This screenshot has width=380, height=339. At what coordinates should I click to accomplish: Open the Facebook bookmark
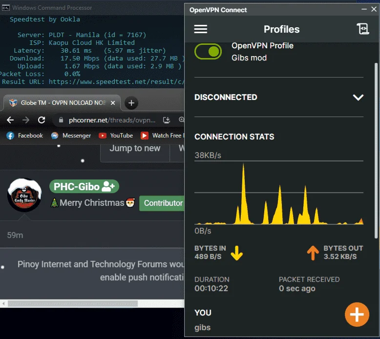pyautogui.click(x=24, y=136)
